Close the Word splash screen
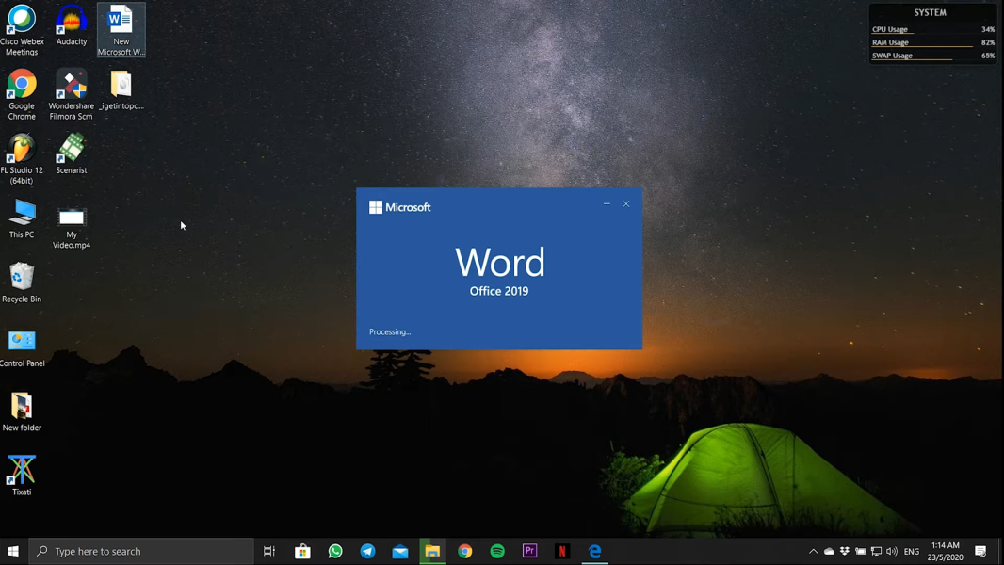 (x=626, y=204)
